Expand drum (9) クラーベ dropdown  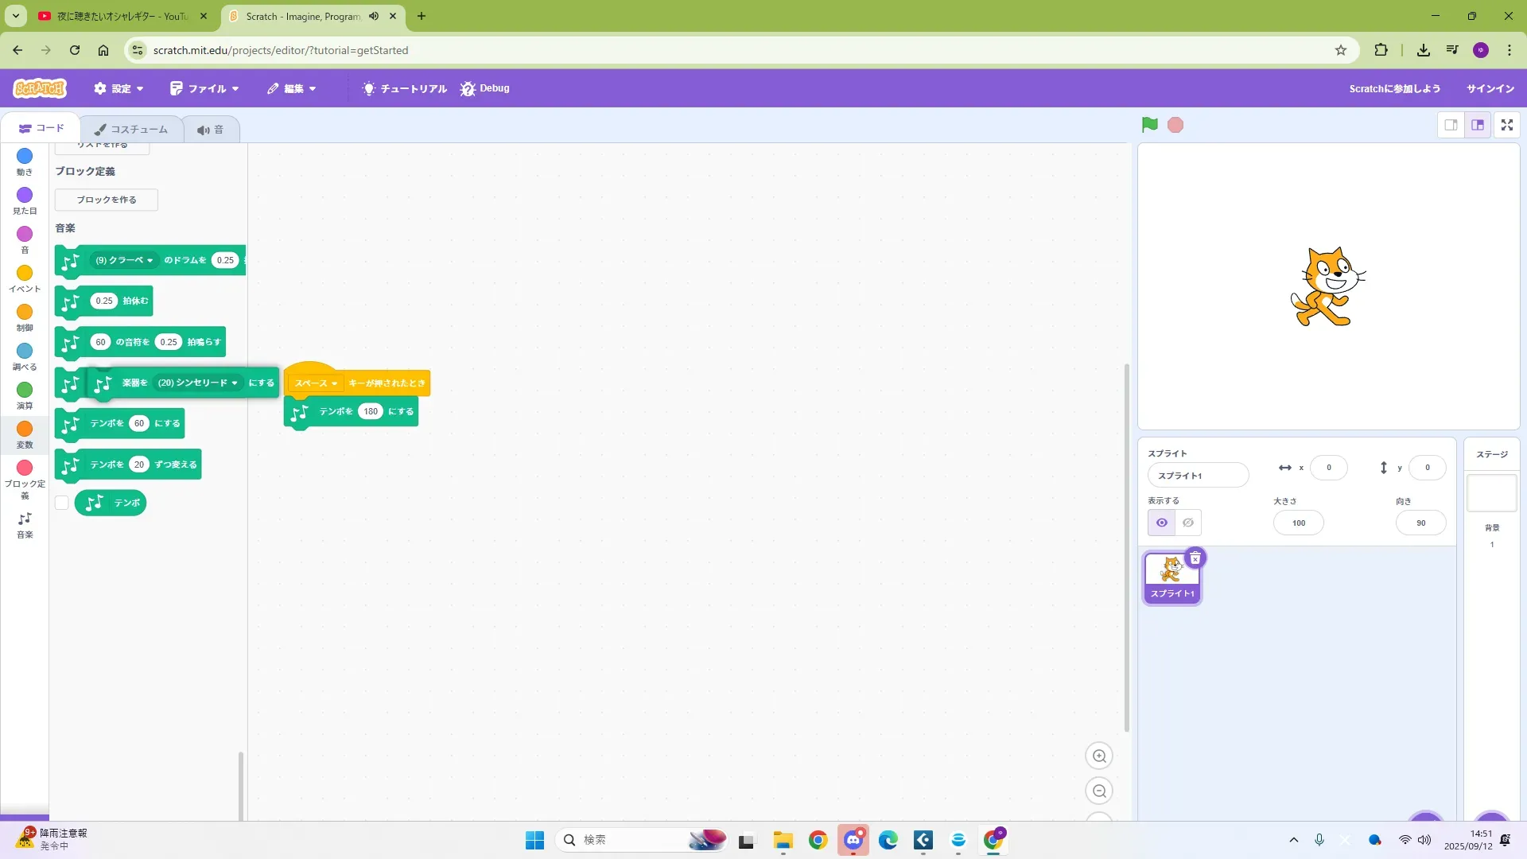click(x=125, y=260)
